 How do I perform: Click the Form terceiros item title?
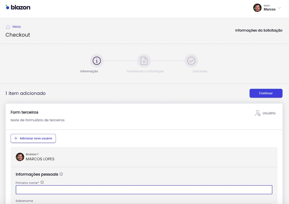click(24, 112)
